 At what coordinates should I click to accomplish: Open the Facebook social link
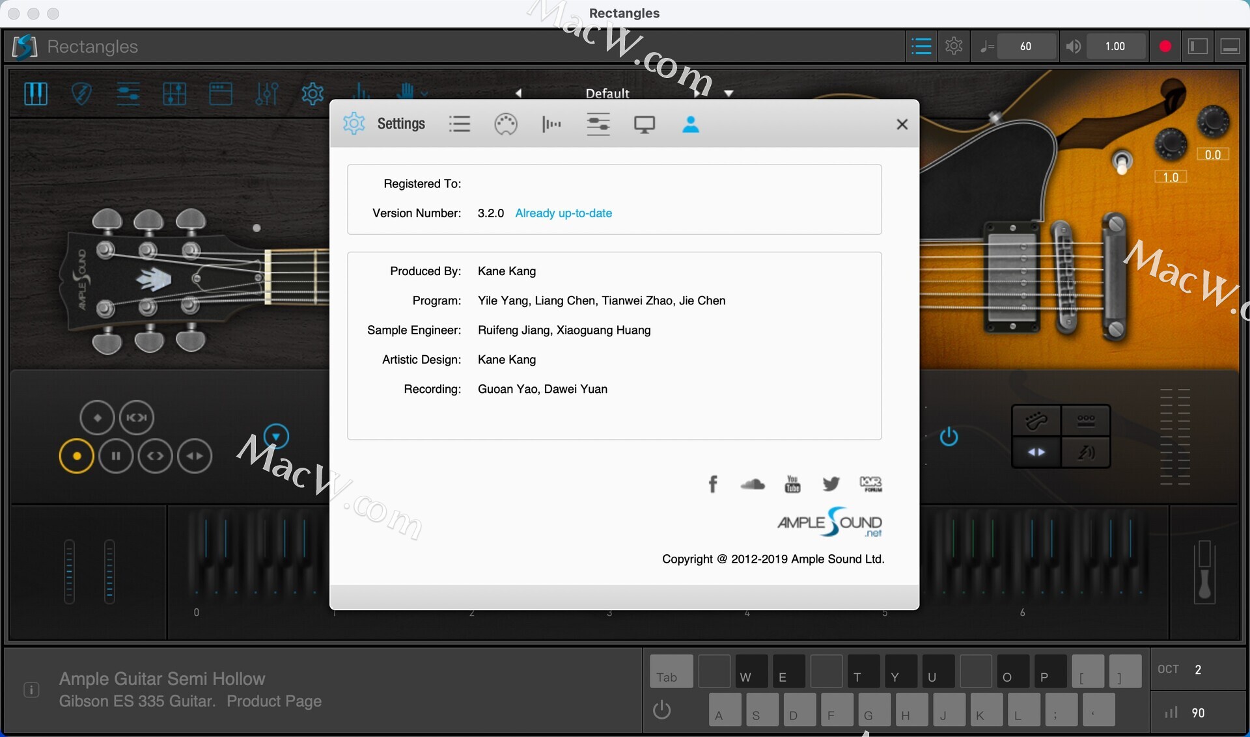(x=713, y=484)
